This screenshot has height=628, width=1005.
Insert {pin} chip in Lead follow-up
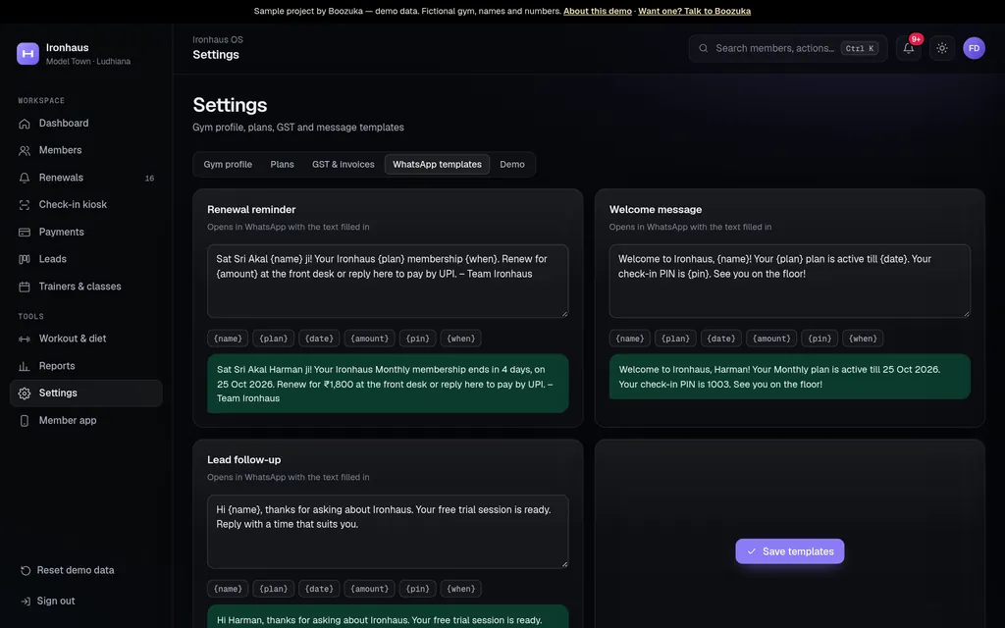click(x=418, y=589)
